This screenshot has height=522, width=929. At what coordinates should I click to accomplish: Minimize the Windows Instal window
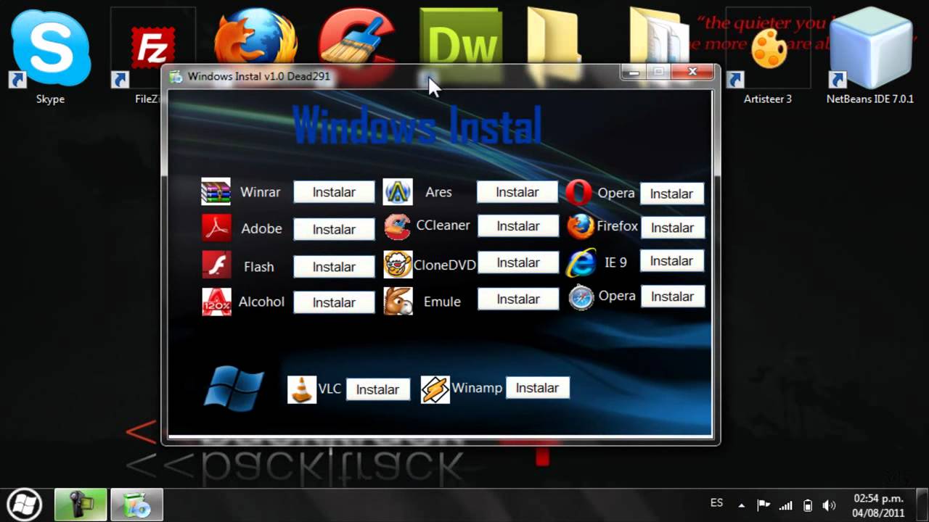pos(634,72)
